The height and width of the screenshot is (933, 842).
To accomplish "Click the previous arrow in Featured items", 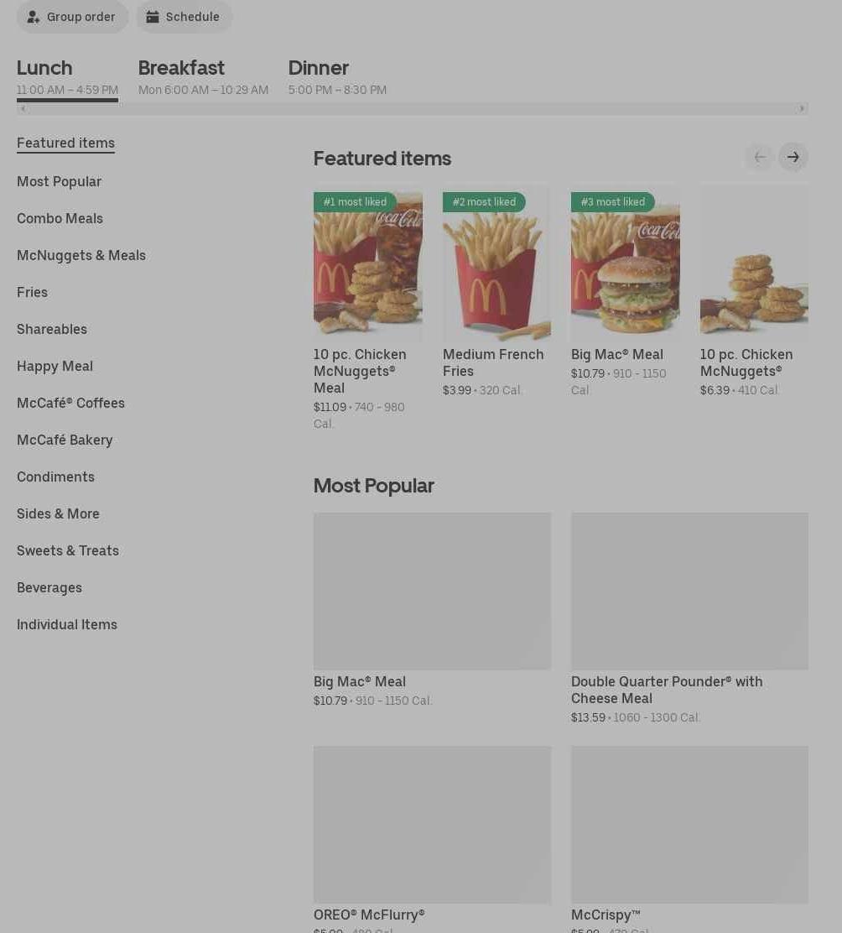I will (759, 157).
